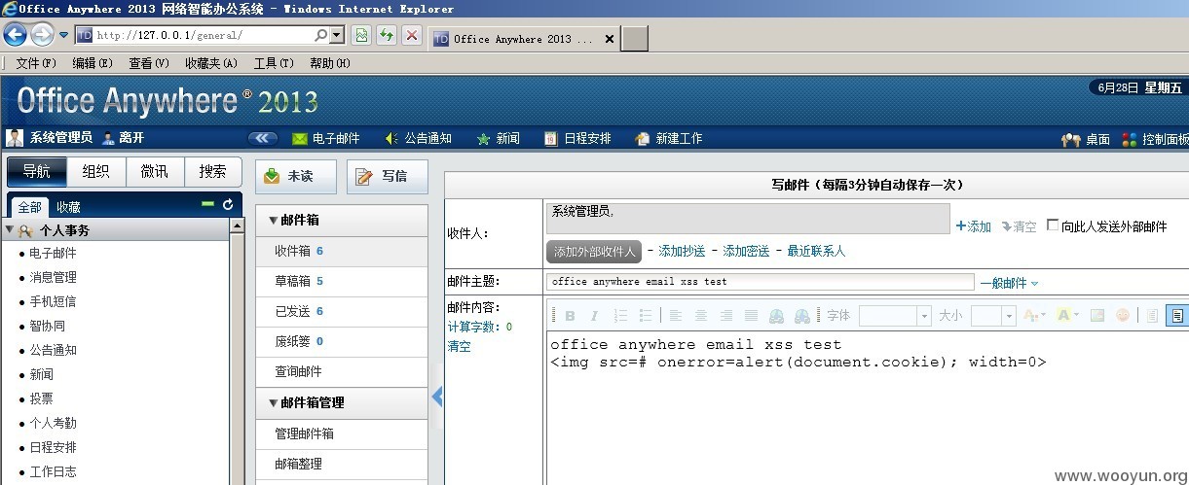Image resolution: width=1189 pixels, height=485 pixels.
Task: Insert bulleted list in editor
Action: pyautogui.click(x=645, y=316)
